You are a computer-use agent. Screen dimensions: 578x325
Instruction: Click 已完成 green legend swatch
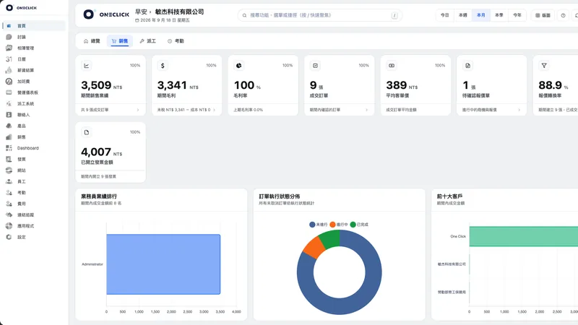(x=353, y=225)
